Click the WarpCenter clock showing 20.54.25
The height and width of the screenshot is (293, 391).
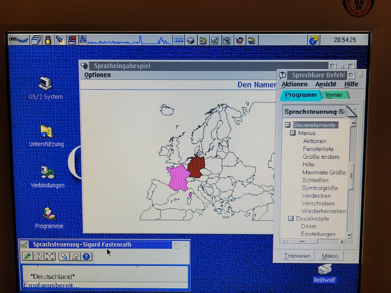coord(345,40)
